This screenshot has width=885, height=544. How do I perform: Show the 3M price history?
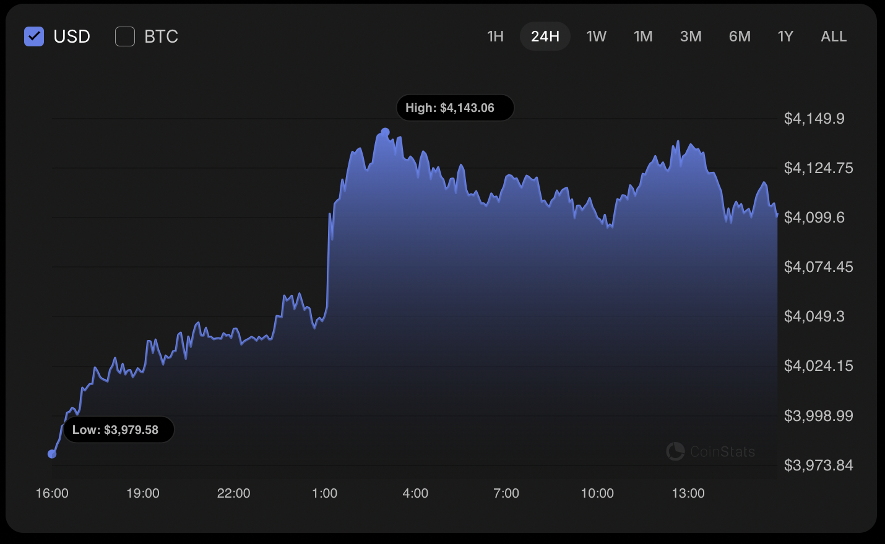(x=691, y=36)
